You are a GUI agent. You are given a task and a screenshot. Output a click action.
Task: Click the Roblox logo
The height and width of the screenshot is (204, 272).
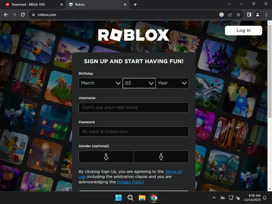(x=133, y=35)
